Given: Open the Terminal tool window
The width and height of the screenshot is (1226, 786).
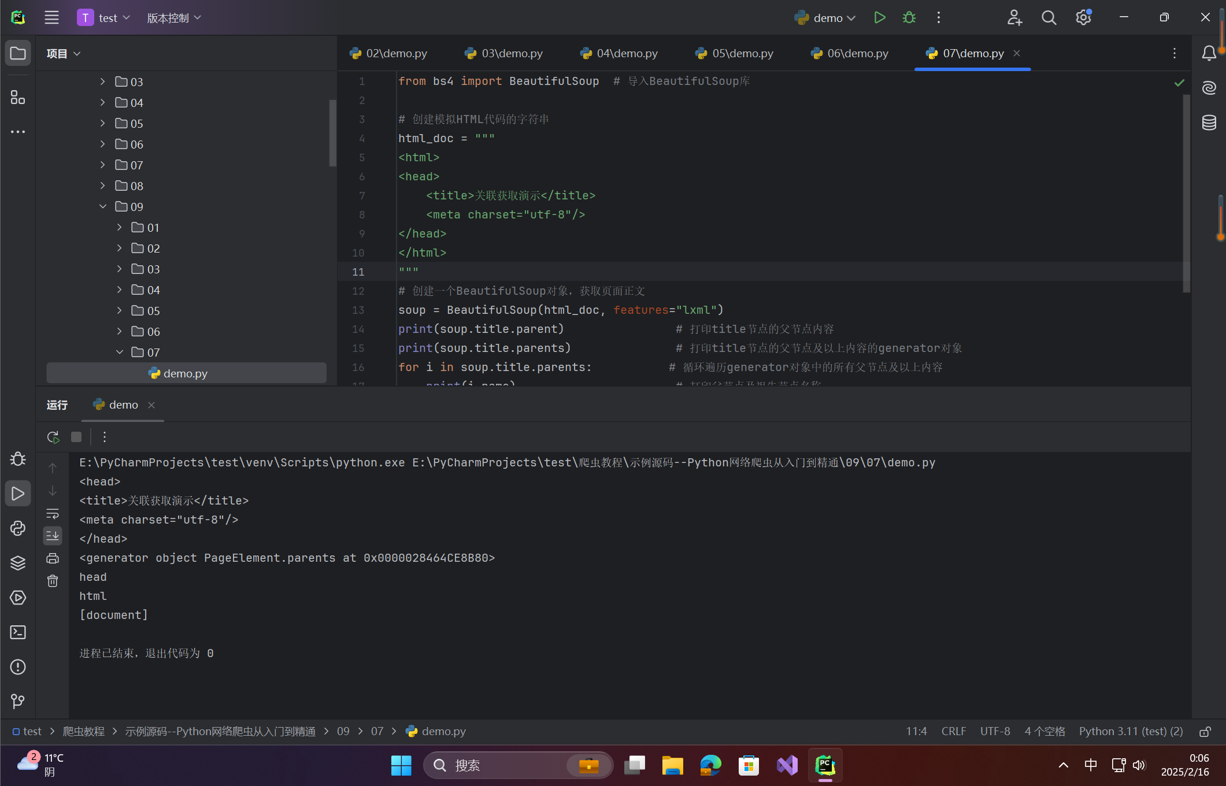Looking at the screenshot, I should pos(18,632).
